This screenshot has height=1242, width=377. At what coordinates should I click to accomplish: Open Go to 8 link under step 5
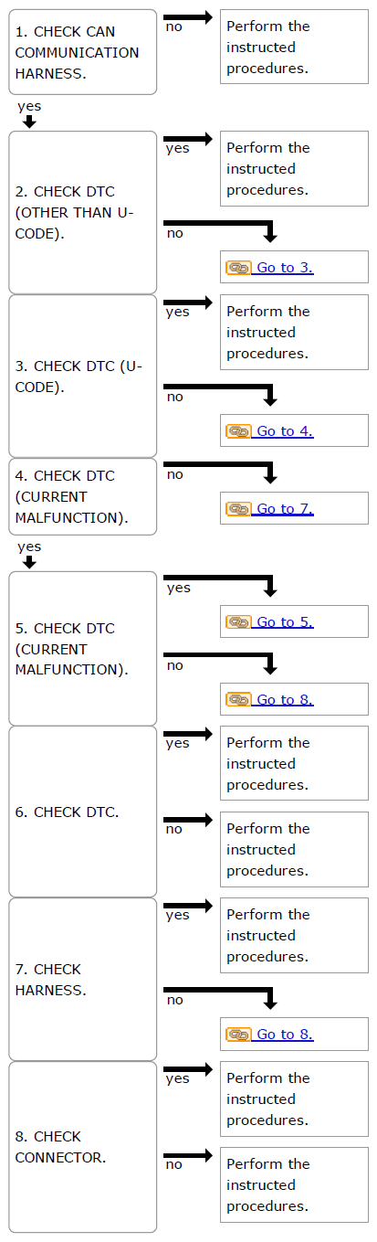coord(285,700)
